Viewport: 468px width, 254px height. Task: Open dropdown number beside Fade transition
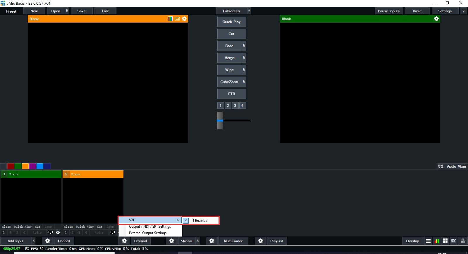pyautogui.click(x=244, y=46)
